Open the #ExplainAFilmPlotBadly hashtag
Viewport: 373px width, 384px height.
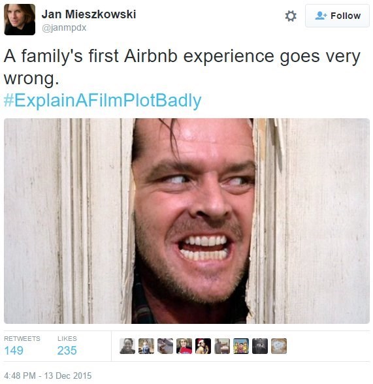[x=103, y=101]
